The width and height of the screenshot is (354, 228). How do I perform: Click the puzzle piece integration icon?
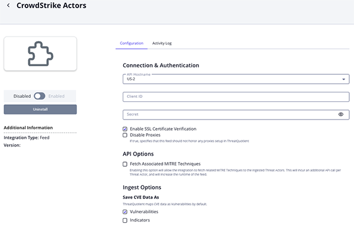coord(40,54)
